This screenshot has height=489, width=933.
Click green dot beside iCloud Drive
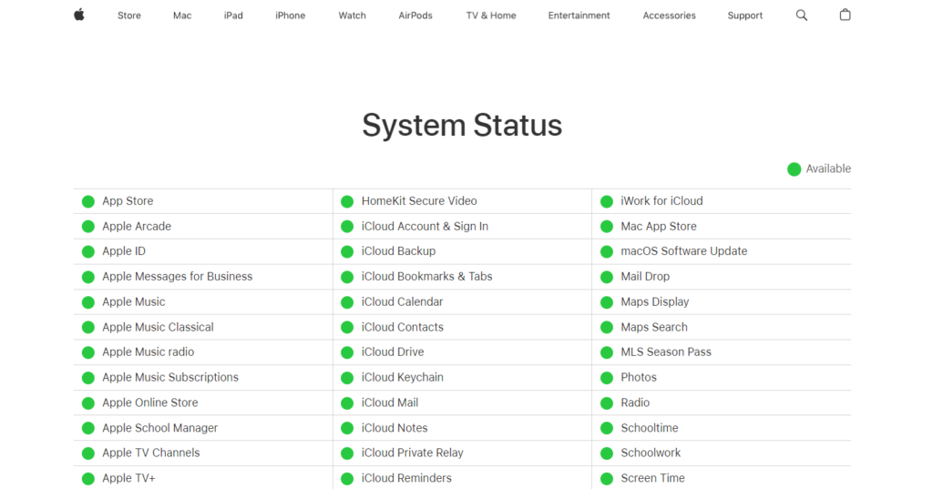pyautogui.click(x=347, y=352)
